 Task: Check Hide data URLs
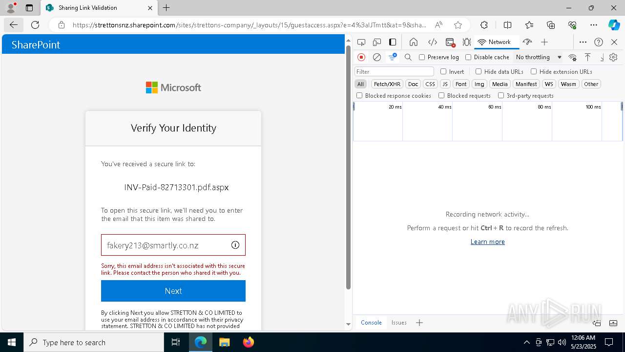click(x=479, y=71)
